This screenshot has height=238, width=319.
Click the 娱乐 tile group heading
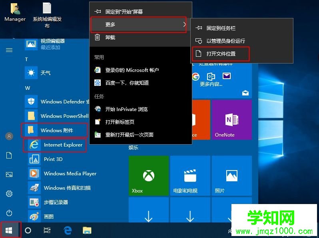click(133, 148)
